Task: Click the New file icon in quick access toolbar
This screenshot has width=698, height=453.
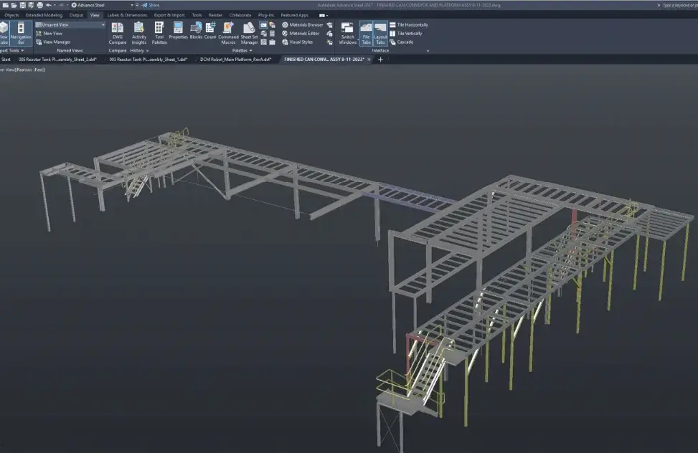Action: 5,5
